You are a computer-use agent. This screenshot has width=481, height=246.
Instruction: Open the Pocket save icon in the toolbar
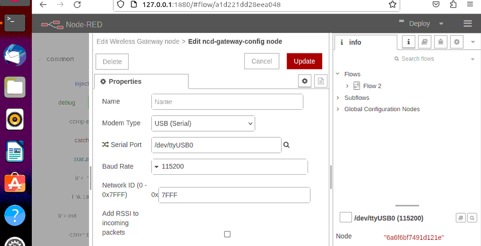click(x=435, y=4)
